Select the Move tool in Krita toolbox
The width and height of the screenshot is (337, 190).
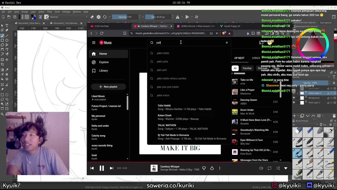(7, 60)
